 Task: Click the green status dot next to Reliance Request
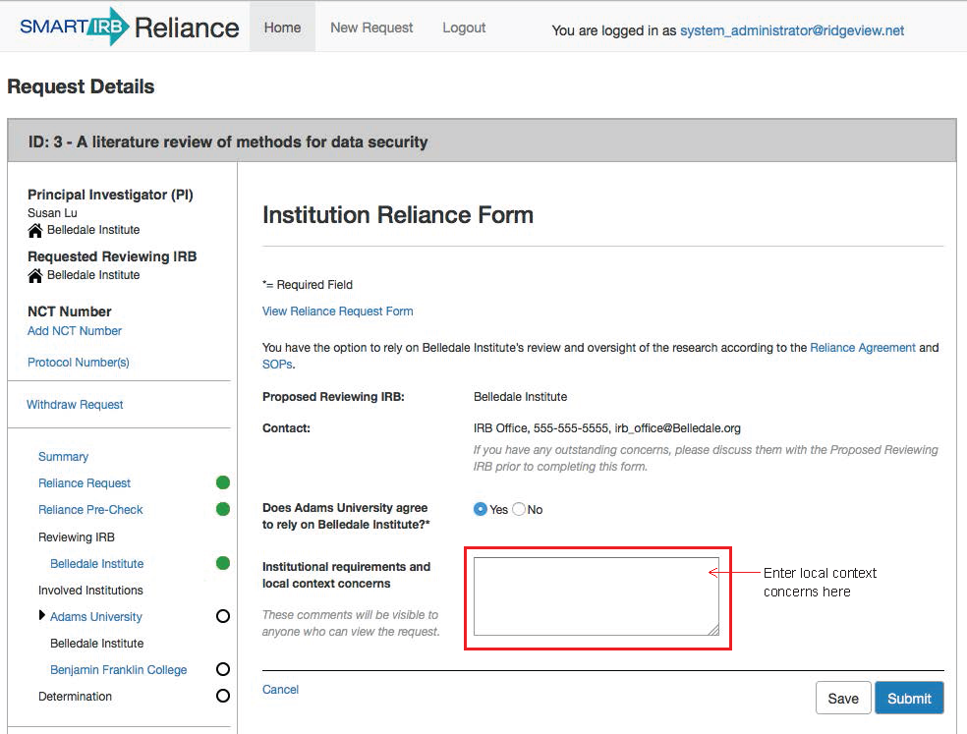(223, 482)
